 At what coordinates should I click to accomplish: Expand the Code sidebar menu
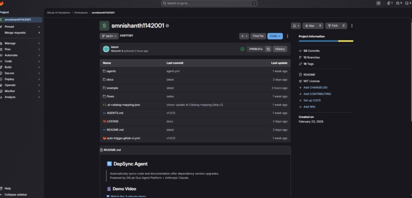(x=21, y=61)
